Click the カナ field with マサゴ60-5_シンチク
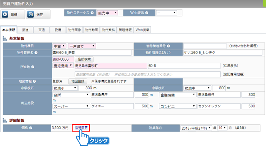Viewport: 266px width, 146px height. click(x=223, y=53)
